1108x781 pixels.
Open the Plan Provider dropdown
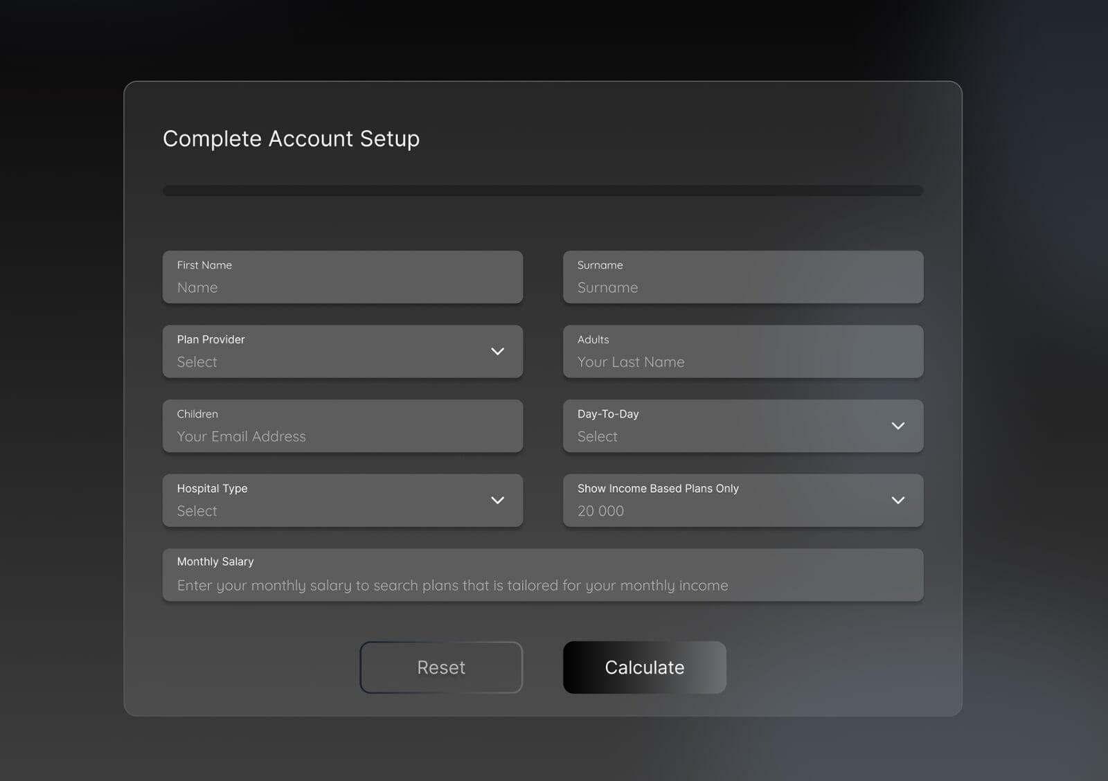click(332, 352)
